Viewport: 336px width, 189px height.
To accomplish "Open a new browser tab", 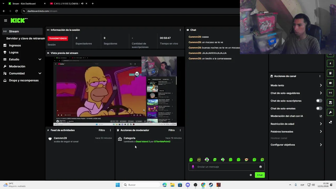I will 93,3.
